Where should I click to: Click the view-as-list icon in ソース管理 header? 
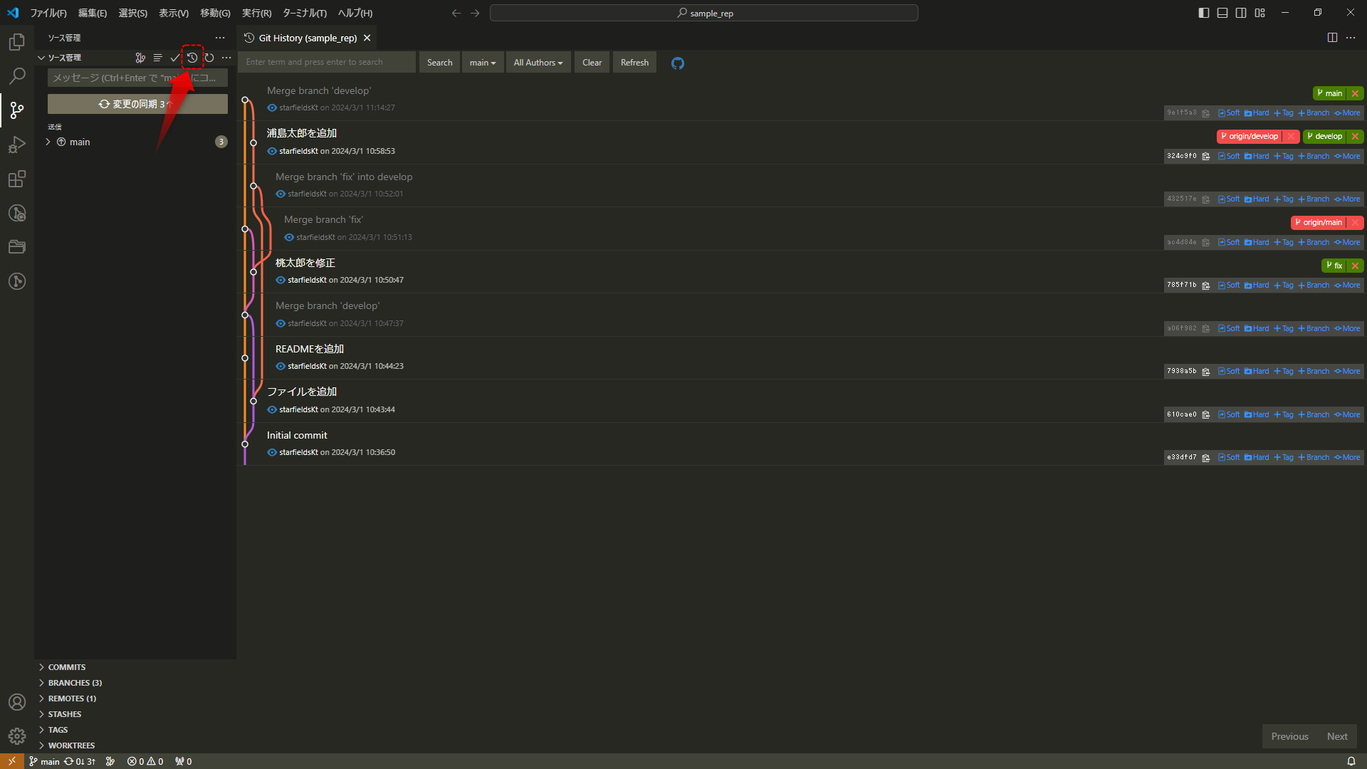click(158, 58)
